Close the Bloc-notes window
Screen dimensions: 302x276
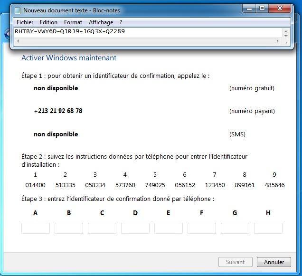pos(280,9)
